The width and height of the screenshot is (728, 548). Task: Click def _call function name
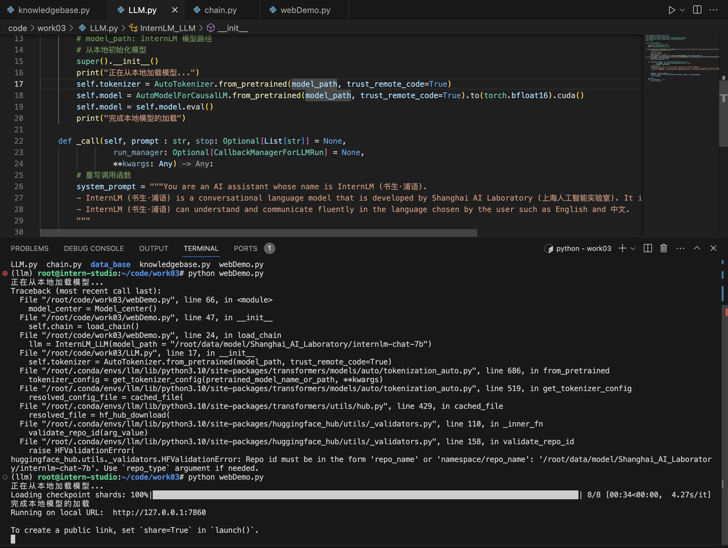click(88, 141)
